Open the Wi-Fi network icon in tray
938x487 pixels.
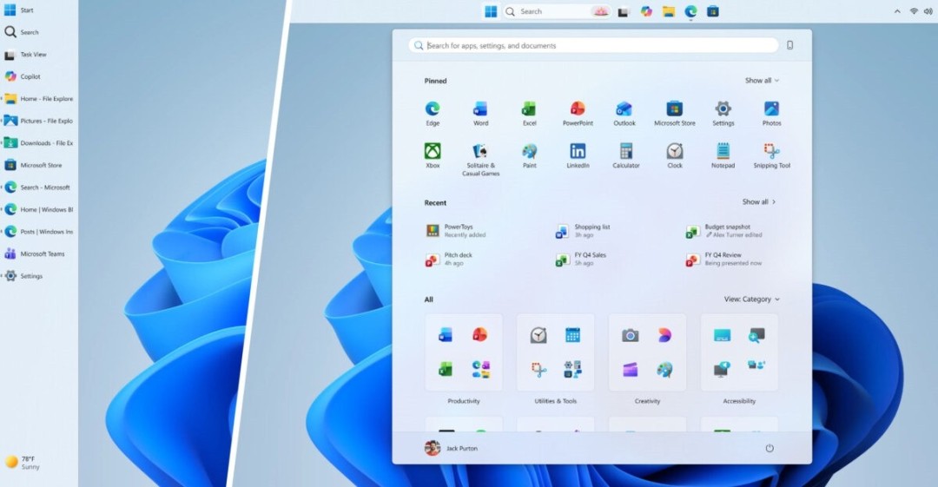[x=914, y=11]
